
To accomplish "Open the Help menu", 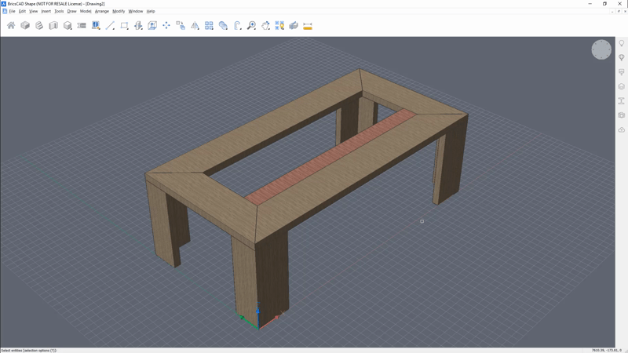I will [151, 12].
